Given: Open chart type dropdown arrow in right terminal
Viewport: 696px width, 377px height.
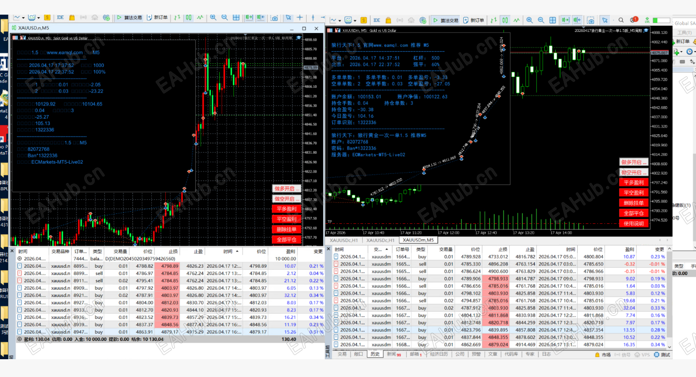Looking at the screenshot, I should 341,21.
